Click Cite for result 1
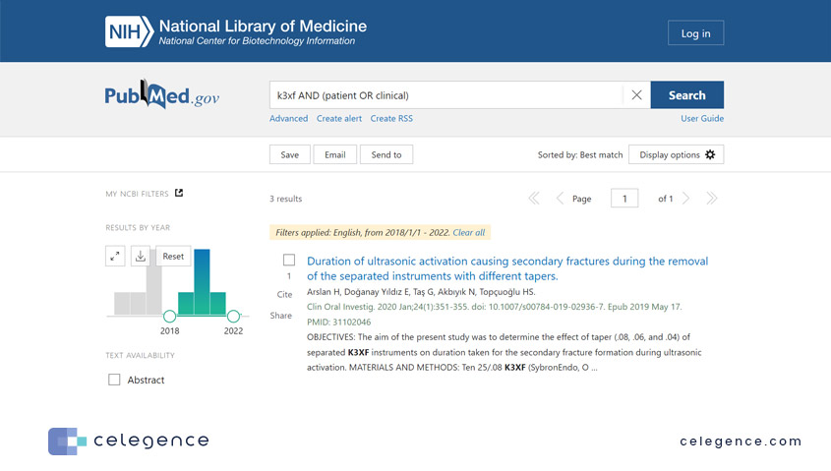Screen dimensions: 831x471 (x=284, y=294)
